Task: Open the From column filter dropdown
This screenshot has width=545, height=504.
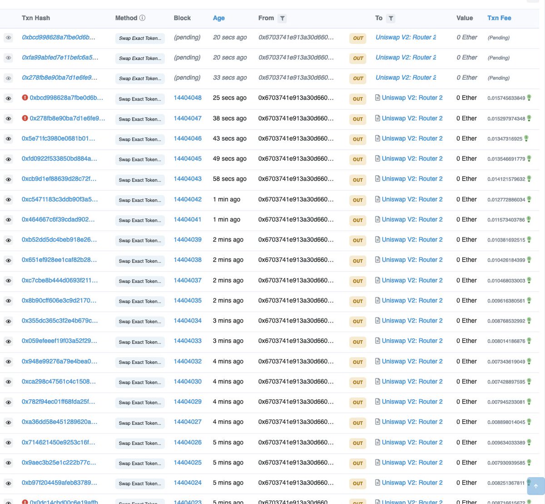Action: 282,18
